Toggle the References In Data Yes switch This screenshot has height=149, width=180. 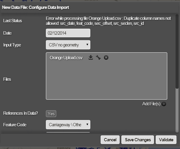[51, 114]
